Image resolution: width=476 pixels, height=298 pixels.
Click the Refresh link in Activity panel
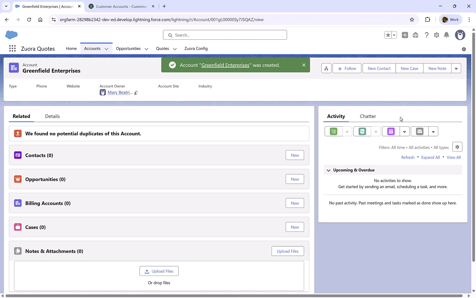[408, 157]
